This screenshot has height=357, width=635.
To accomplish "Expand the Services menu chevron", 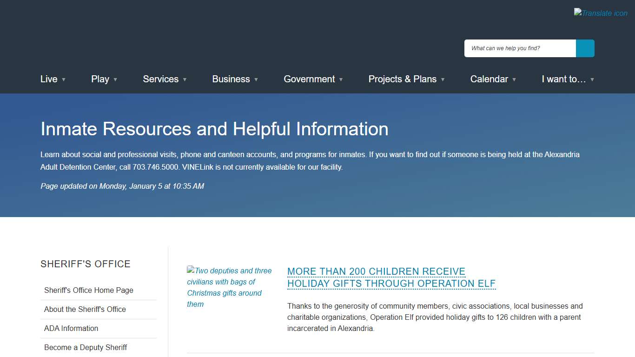I will pyautogui.click(x=185, y=79).
